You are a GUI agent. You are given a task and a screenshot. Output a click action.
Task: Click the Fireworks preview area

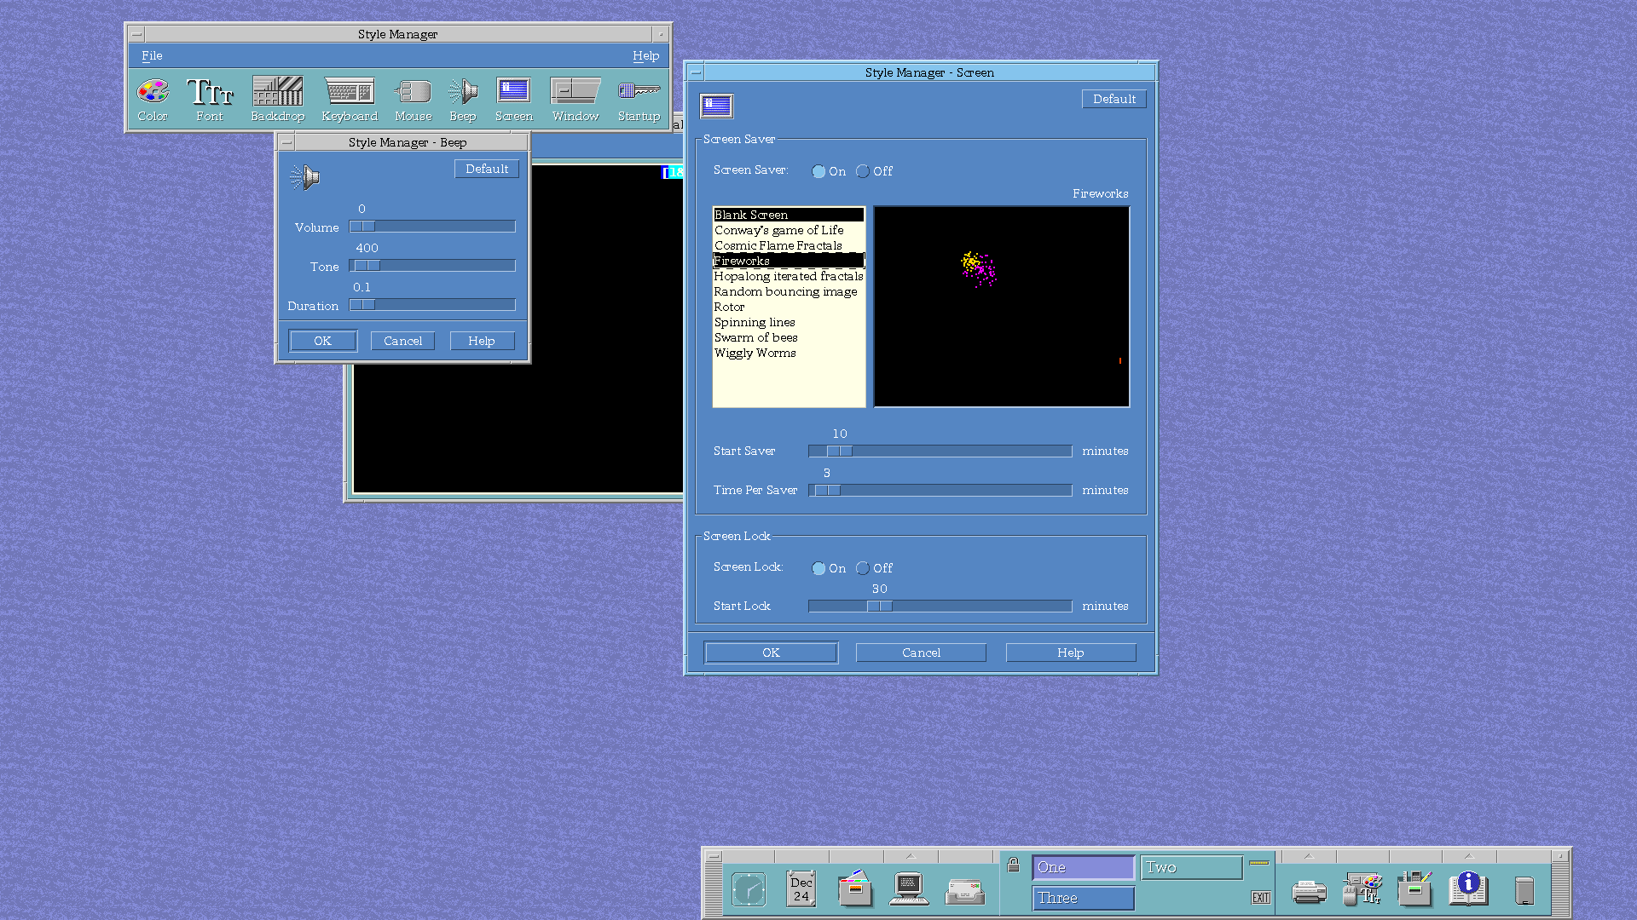[x=1002, y=307]
